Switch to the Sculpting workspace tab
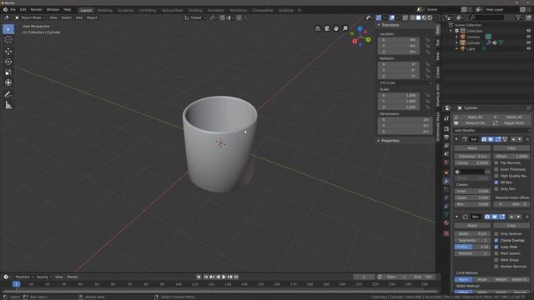 [126, 10]
